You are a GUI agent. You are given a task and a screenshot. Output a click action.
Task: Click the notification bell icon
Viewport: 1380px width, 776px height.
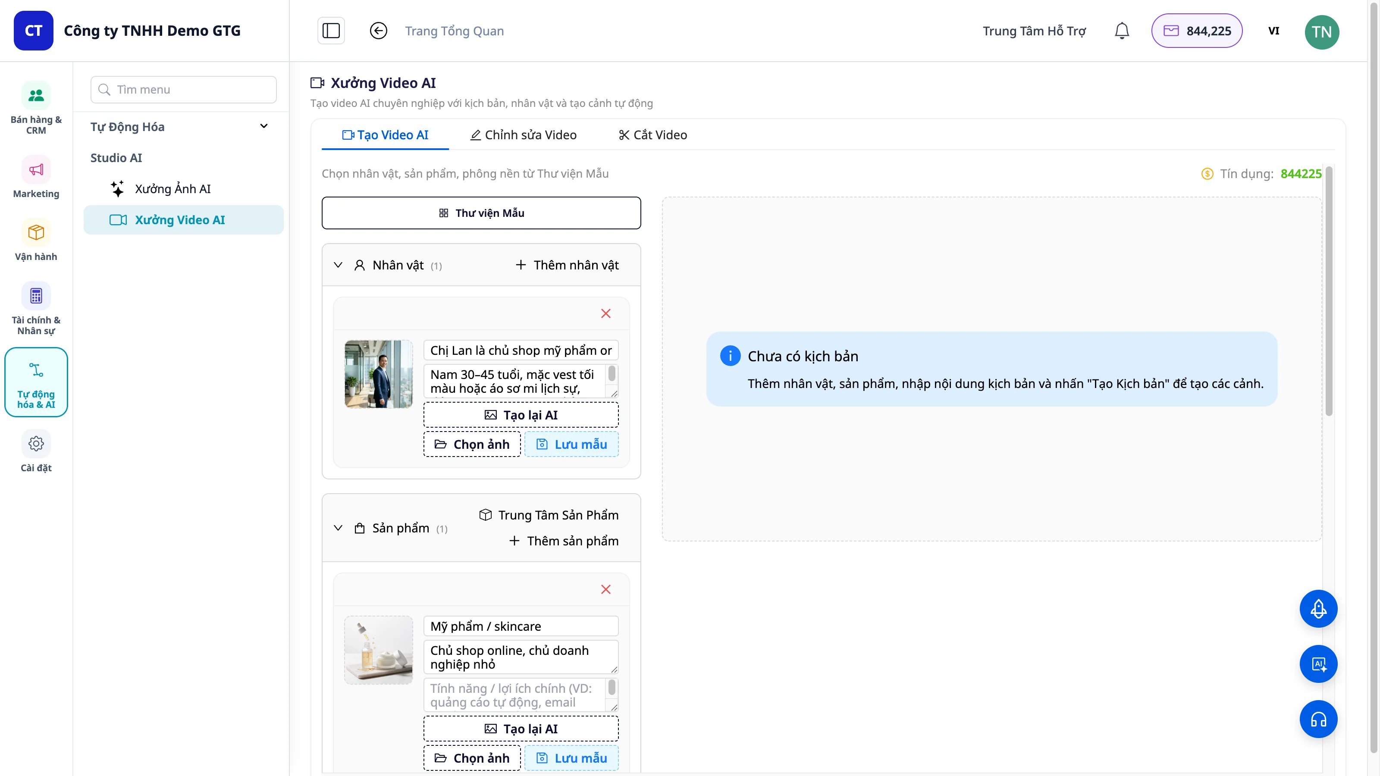tap(1122, 31)
